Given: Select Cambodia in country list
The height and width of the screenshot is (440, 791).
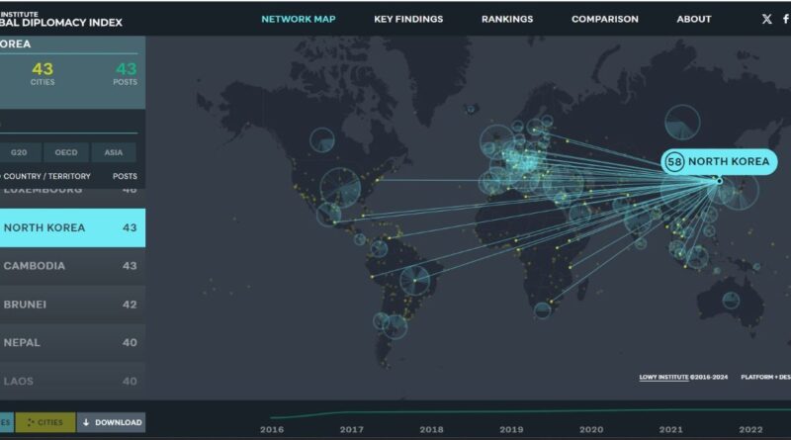Looking at the screenshot, I should click(72, 266).
